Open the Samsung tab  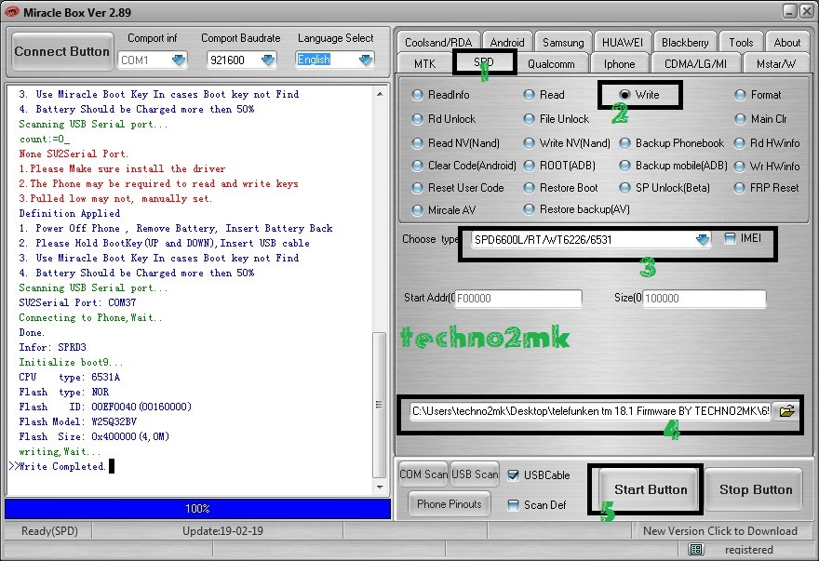(x=563, y=42)
